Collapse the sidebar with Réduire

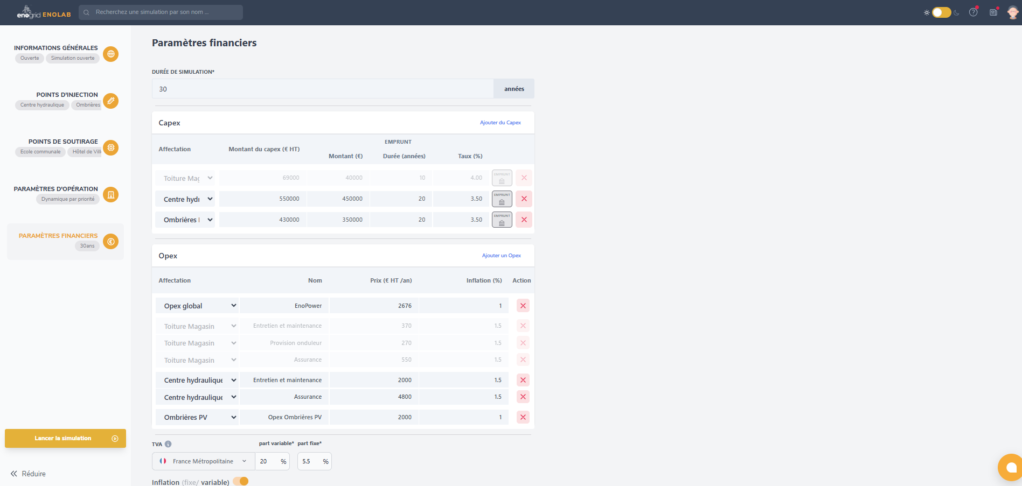pyautogui.click(x=28, y=474)
